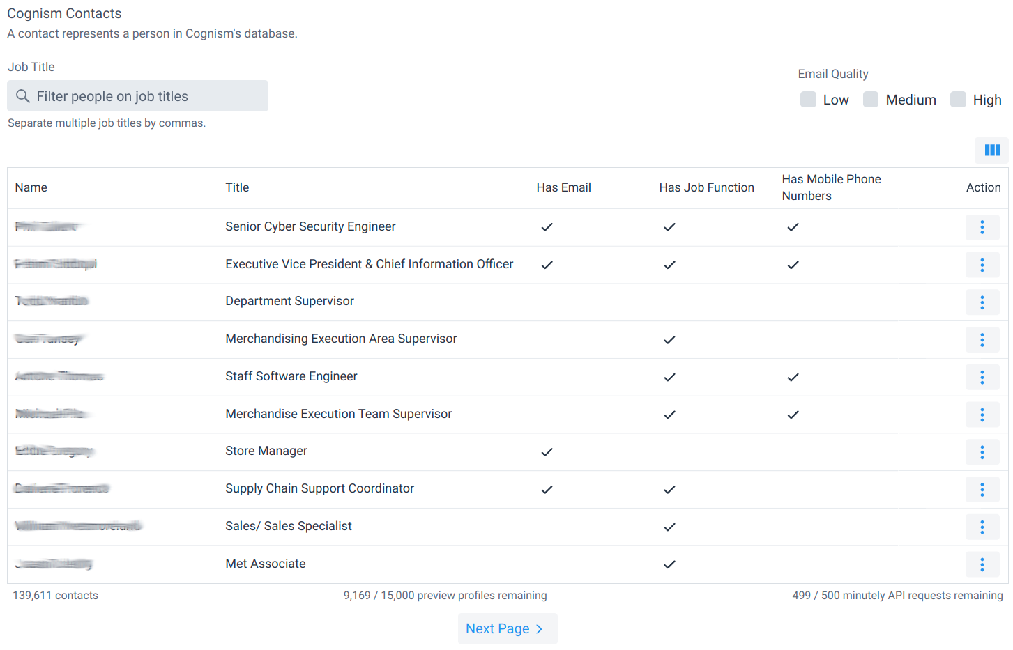The width and height of the screenshot is (1013, 650).
Task: Go to the Next Page
Action: pyautogui.click(x=508, y=628)
